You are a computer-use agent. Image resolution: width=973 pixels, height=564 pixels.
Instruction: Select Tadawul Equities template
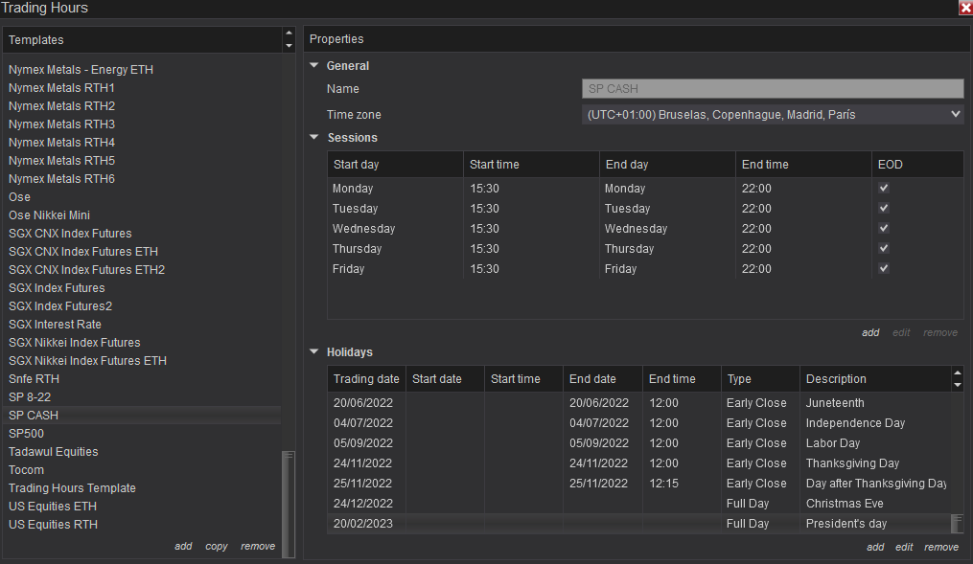pos(54,452)
